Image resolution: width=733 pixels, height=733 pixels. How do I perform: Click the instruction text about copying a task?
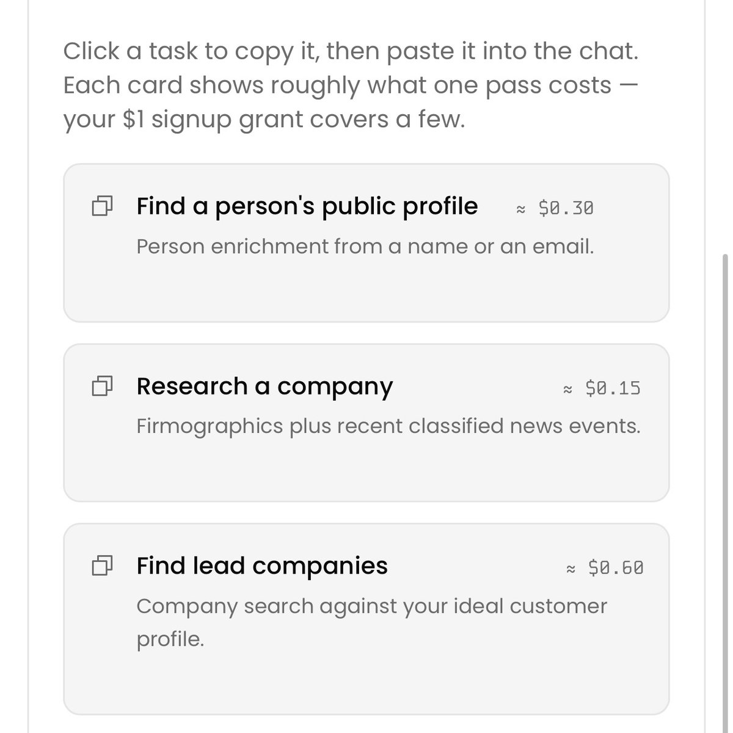point(351,51)
